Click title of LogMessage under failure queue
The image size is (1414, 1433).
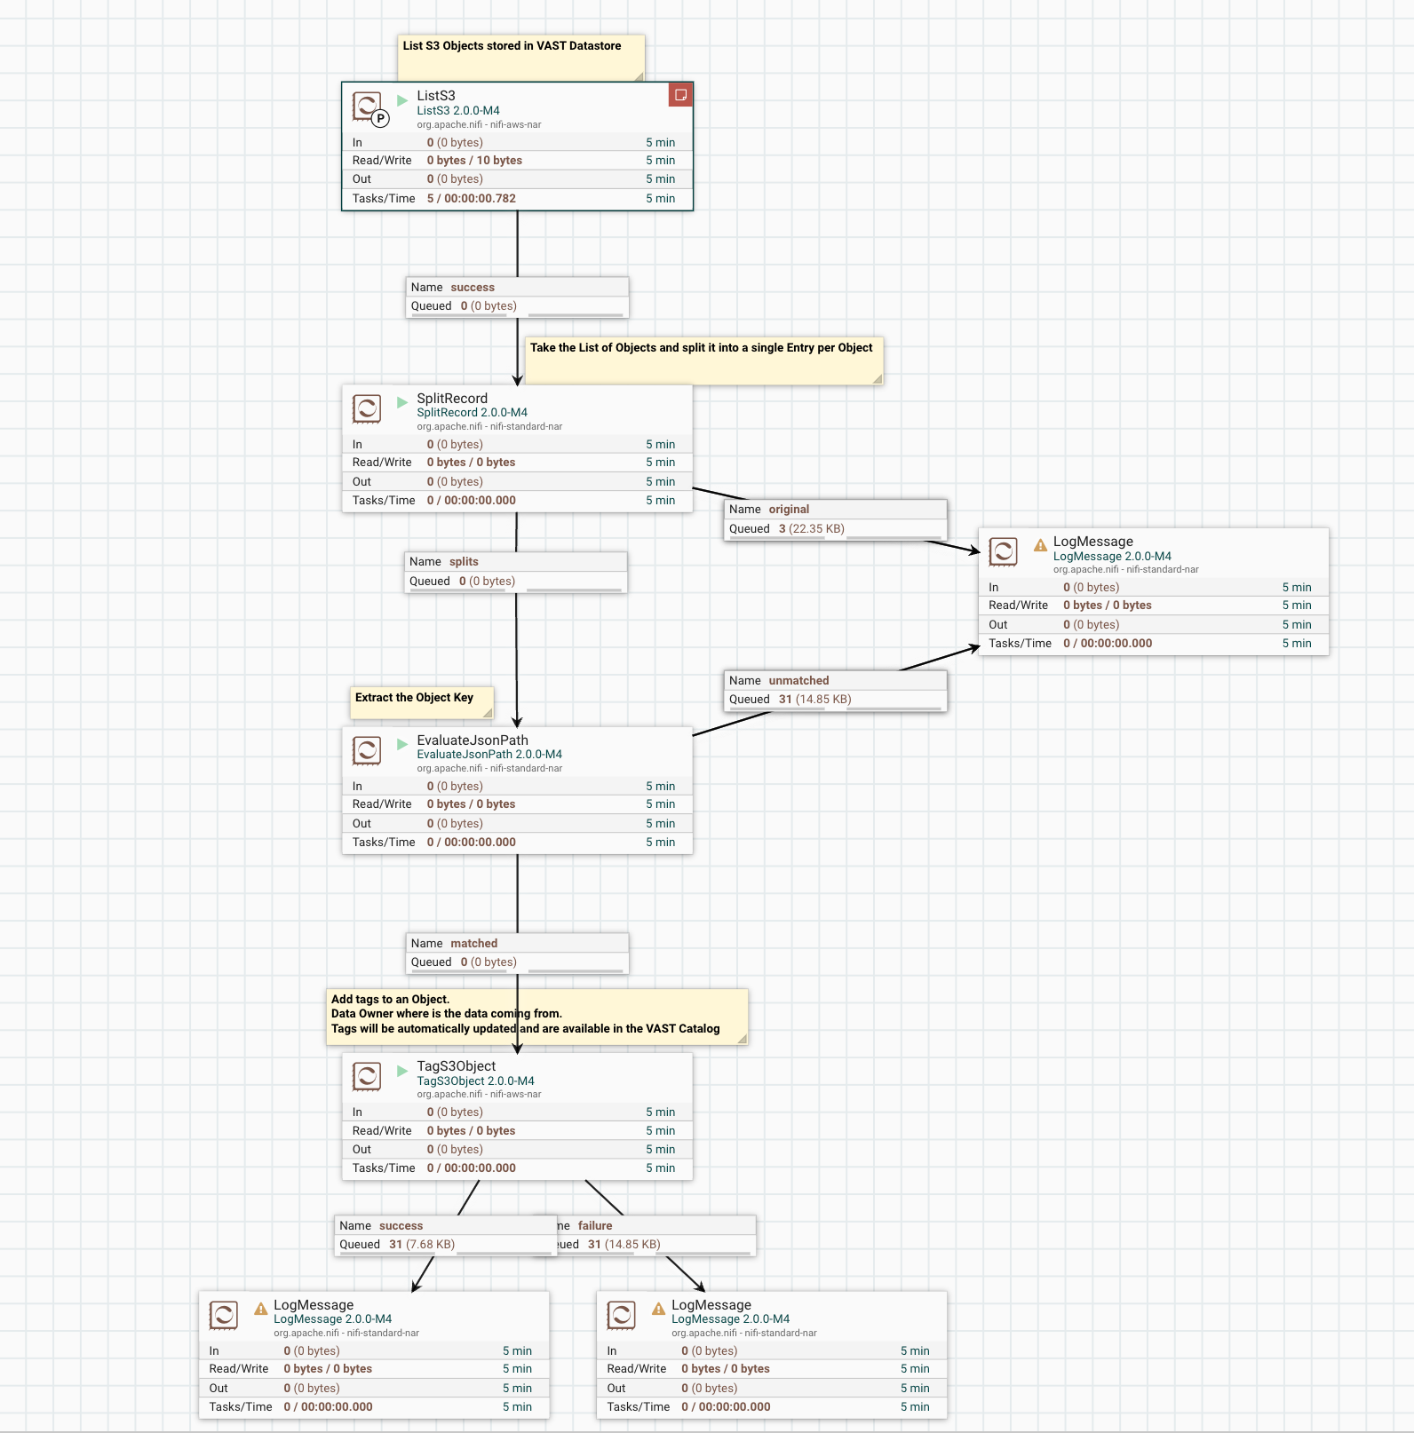pyautogui.click(x=711, y=1305)
